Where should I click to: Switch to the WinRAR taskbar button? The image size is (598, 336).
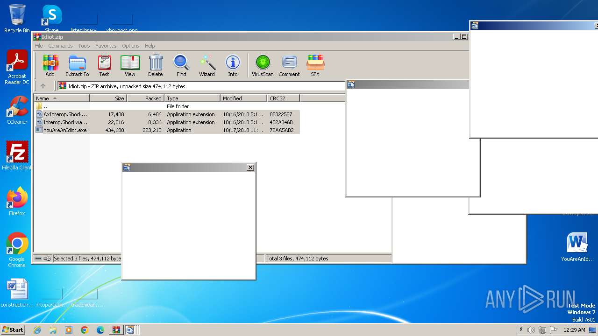point(115,330)
